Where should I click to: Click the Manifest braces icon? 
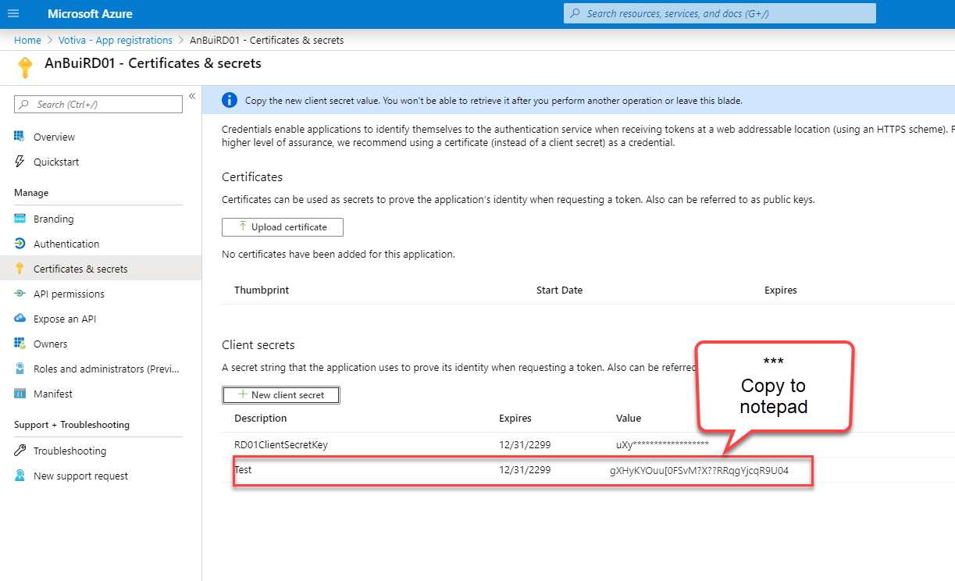tap(20, 394)
